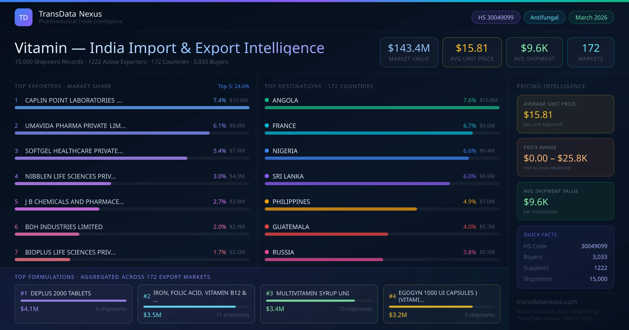Viewport: 629px width, 330px height.
Task: Open the 172 Markets stat card
Action: click(590, 52)
